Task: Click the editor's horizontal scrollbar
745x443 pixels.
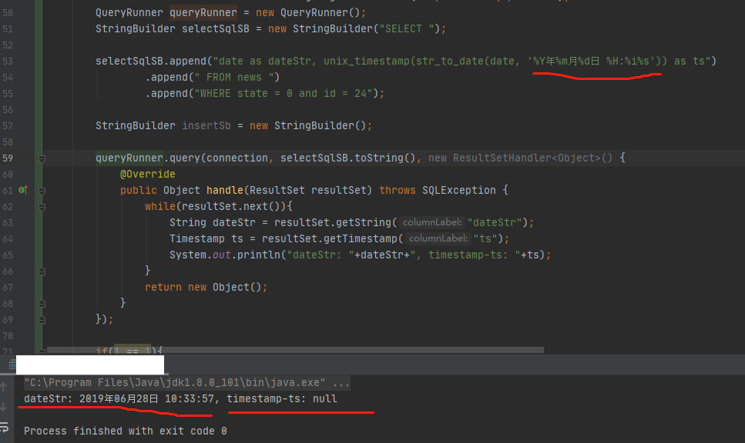Action: (296, 350)
